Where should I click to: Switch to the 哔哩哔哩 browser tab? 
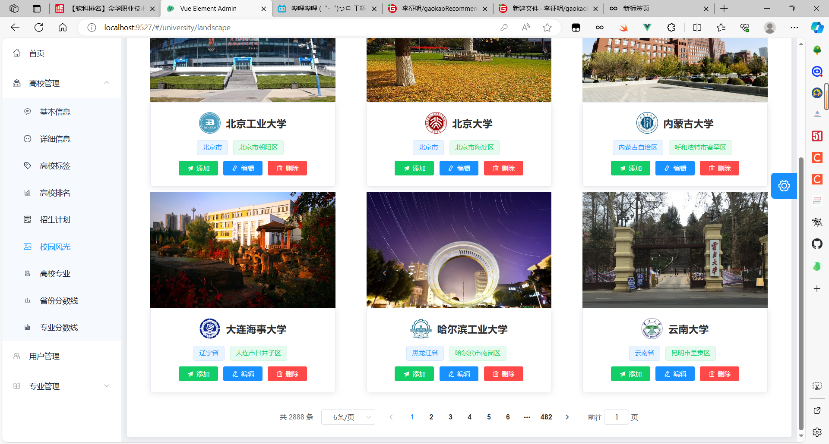click(327, 9)
